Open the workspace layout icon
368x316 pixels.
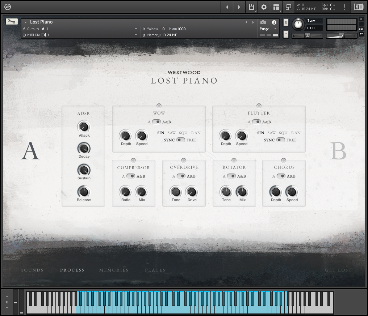pyautogui.click(x=276, y=7)
